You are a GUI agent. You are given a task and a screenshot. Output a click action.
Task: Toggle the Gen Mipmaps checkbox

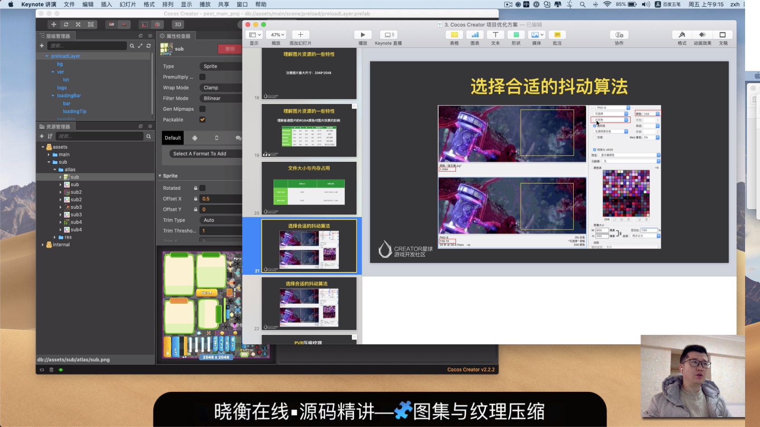[202, 109]
